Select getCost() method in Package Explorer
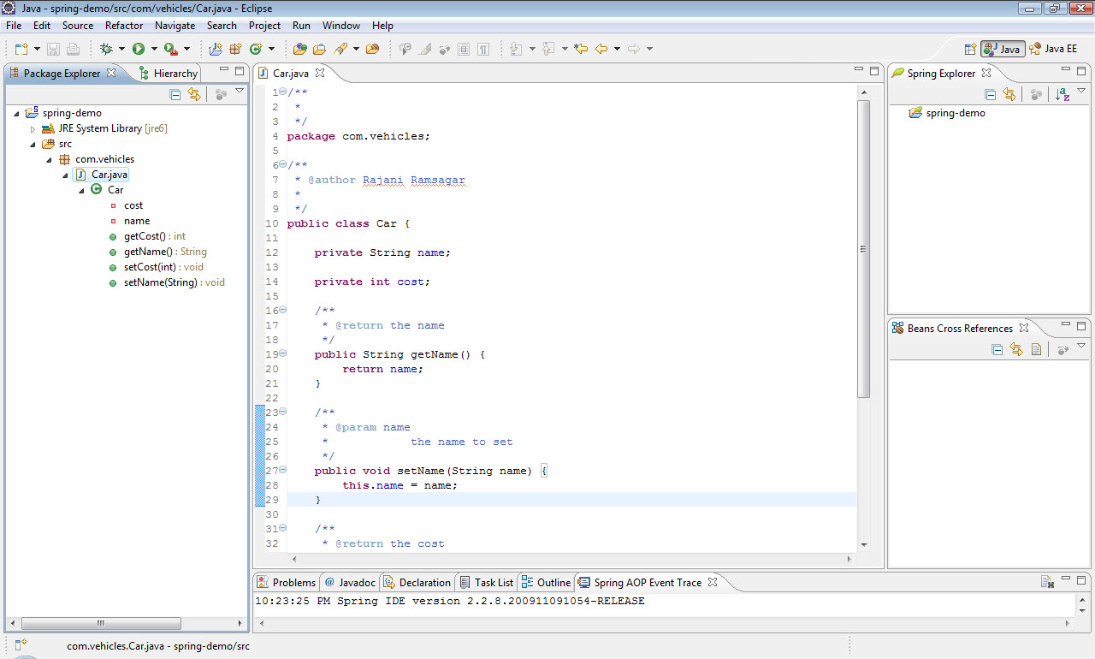Screen dimensions: 1095x659 coord(155,236)
